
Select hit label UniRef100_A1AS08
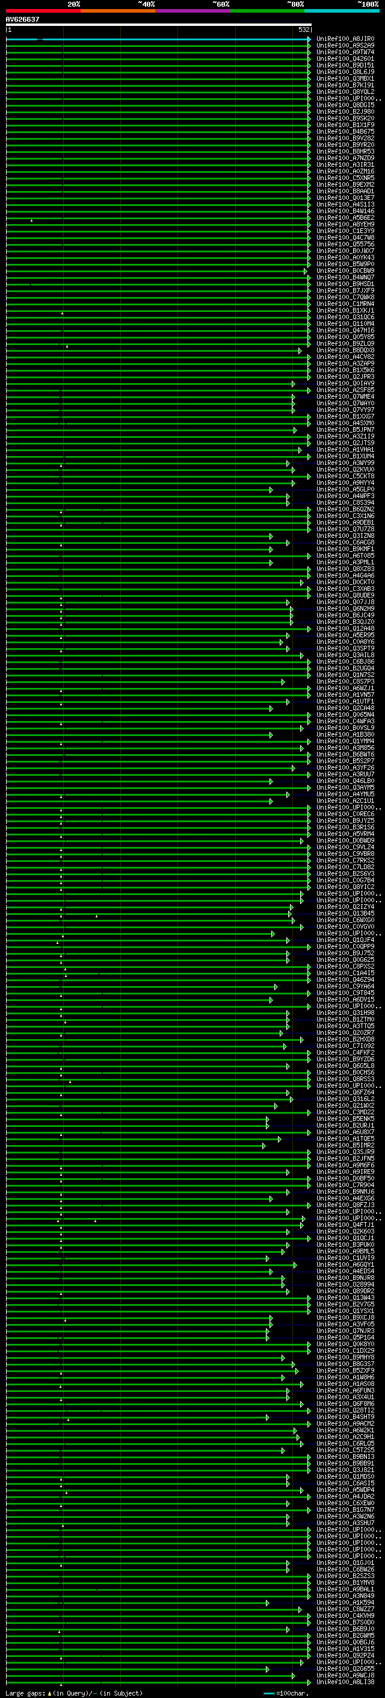click(x=345, y=1384)
